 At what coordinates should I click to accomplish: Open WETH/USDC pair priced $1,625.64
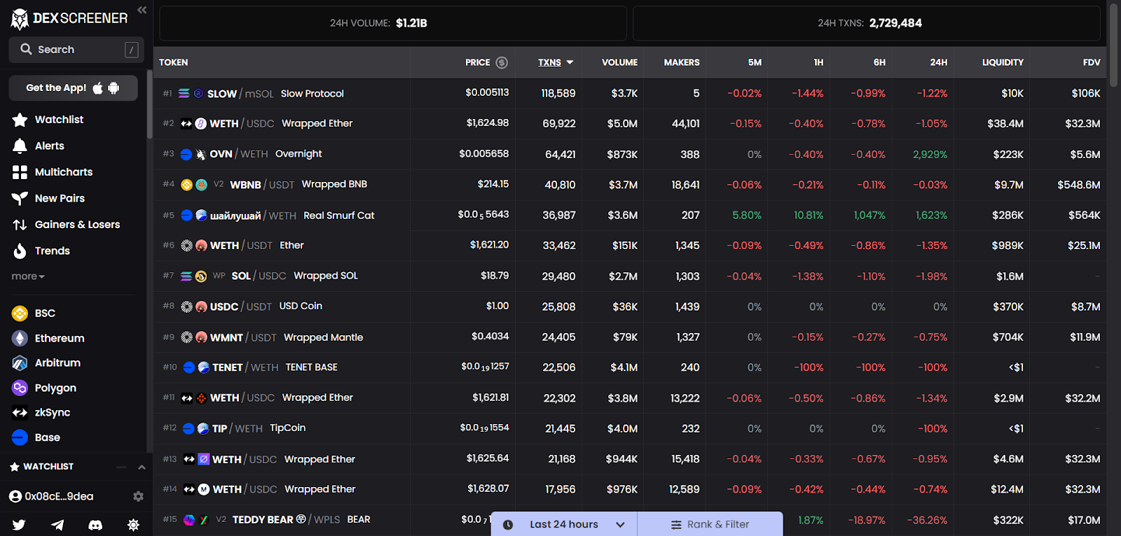pyautogui.click(x=630, y=459)
